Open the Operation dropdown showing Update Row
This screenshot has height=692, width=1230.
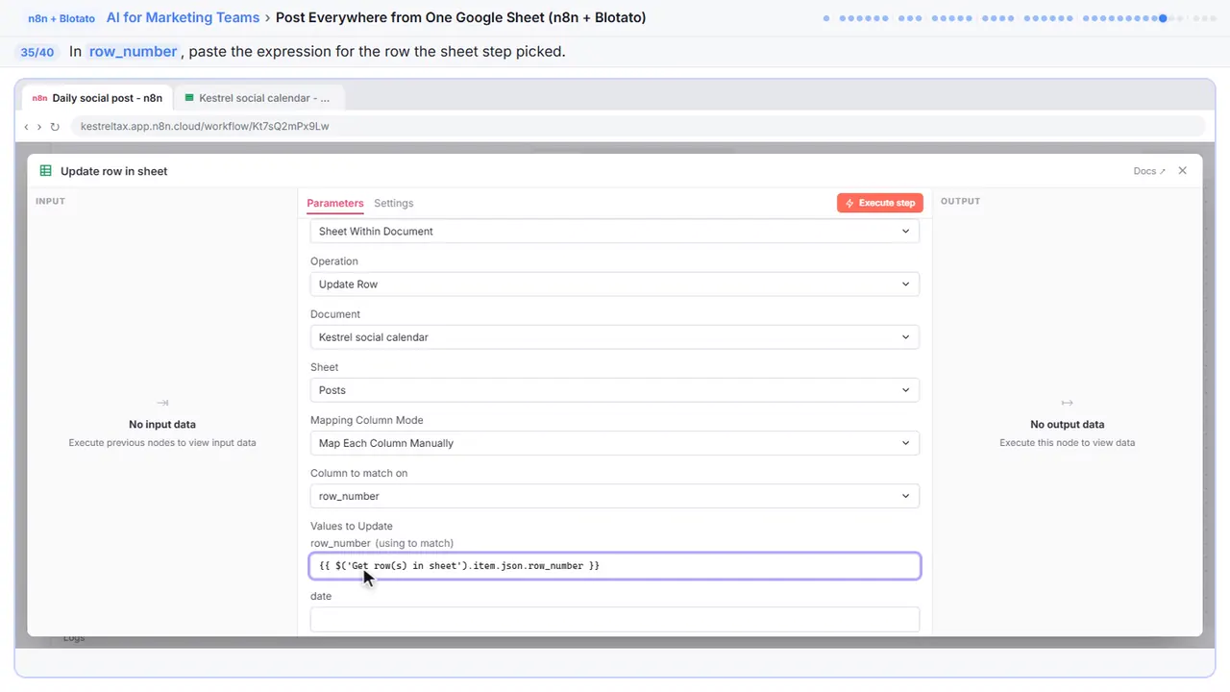[615, 284]
